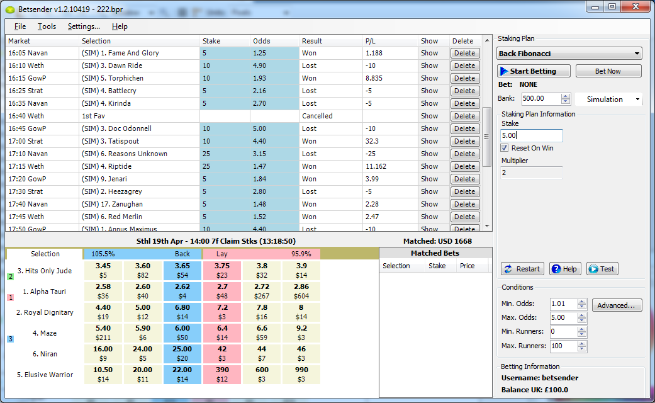Select back price 2.62 for Alpha Tauri
The width and height of the screenshot is (655, 403).
182,292
